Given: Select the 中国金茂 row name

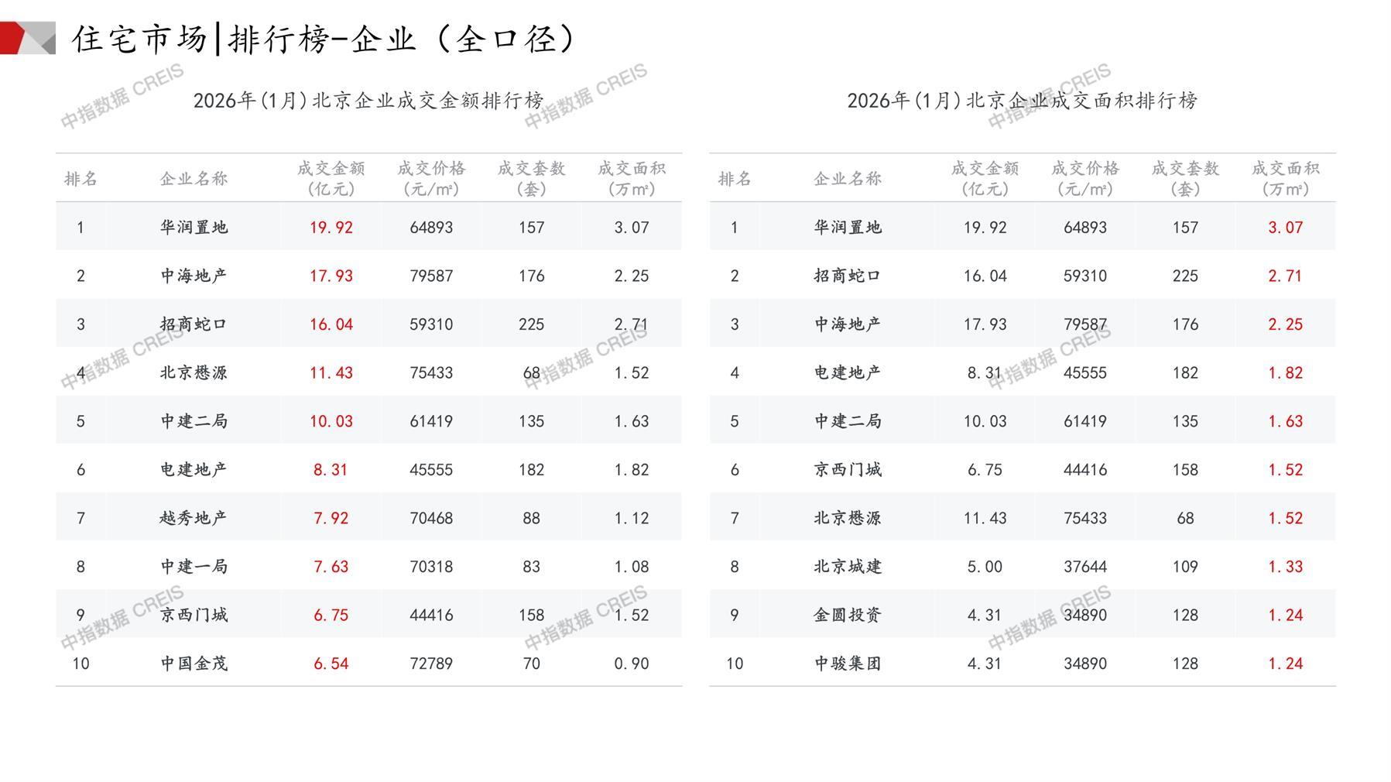Looking at the screenshot, I should tap(194, 664).
